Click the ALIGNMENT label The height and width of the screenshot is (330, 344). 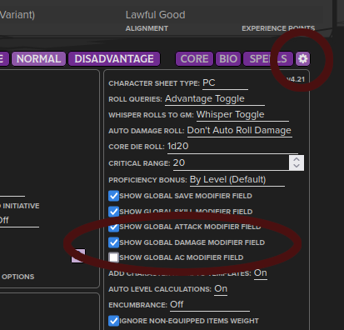pyautogui.click(x=147, y=28)
